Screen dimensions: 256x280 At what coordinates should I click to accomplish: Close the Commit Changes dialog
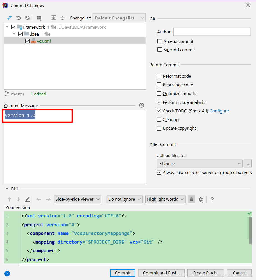coord(248,5)
